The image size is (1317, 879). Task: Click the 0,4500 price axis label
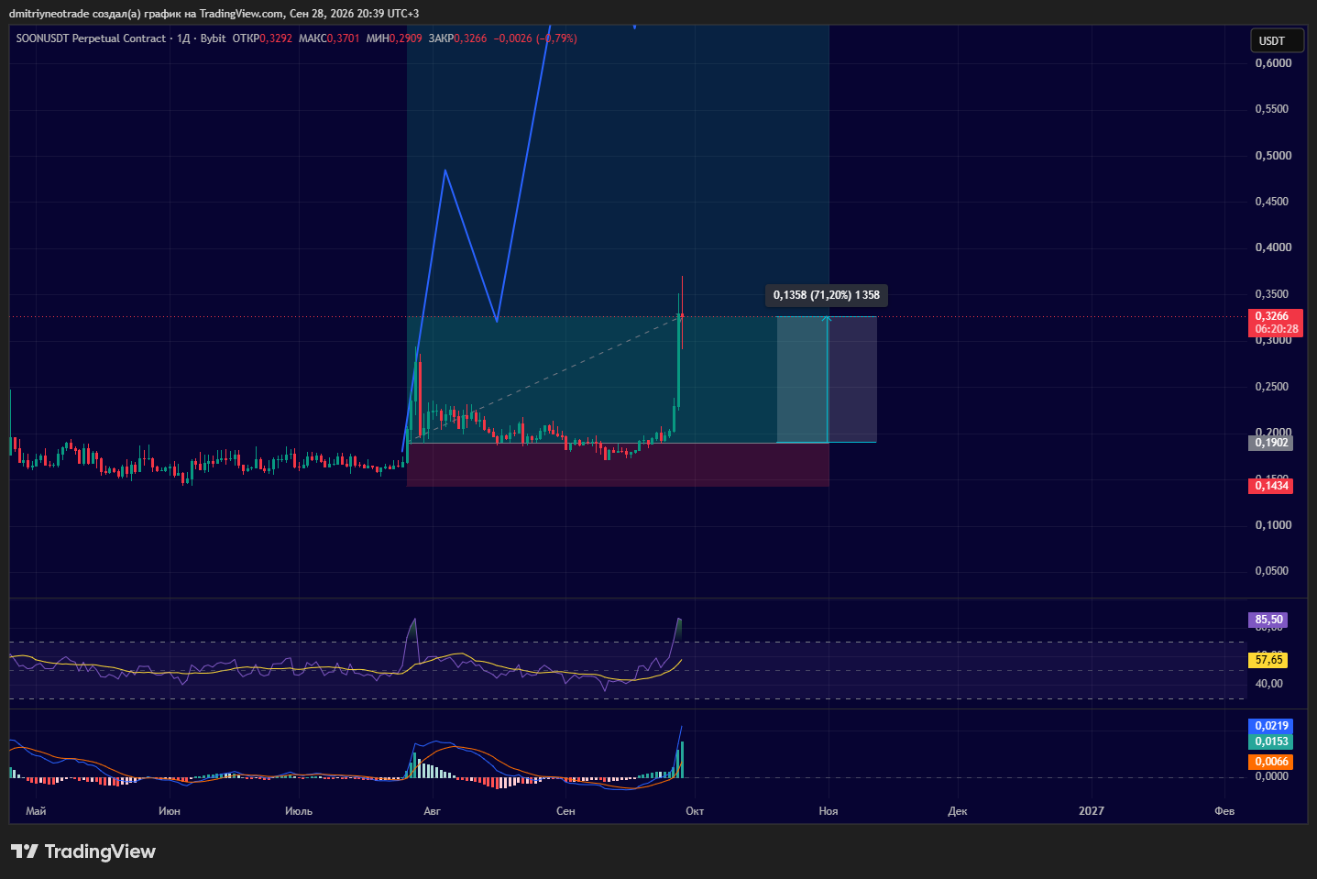(x=1273, y=202)
